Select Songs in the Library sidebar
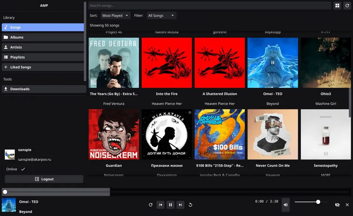 [x=43, y=27]
